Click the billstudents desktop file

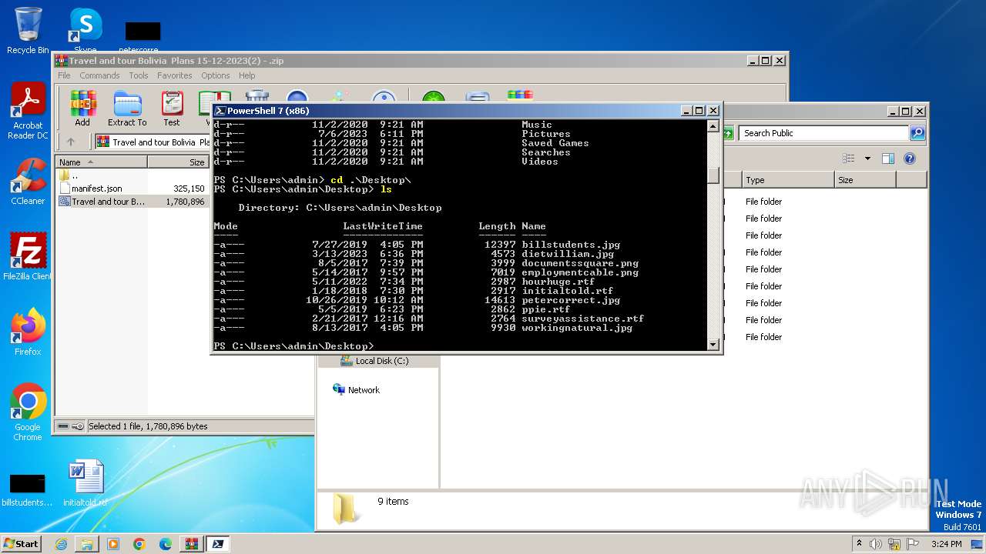(x=28, y=489)
